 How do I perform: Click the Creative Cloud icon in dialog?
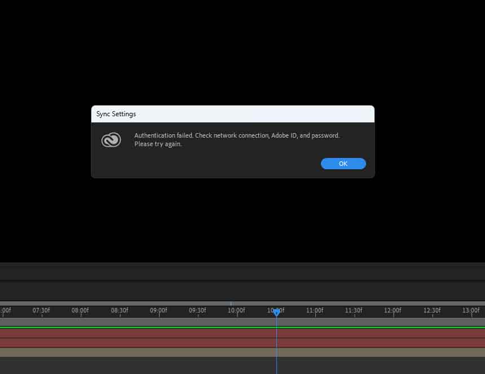point(111,140)
